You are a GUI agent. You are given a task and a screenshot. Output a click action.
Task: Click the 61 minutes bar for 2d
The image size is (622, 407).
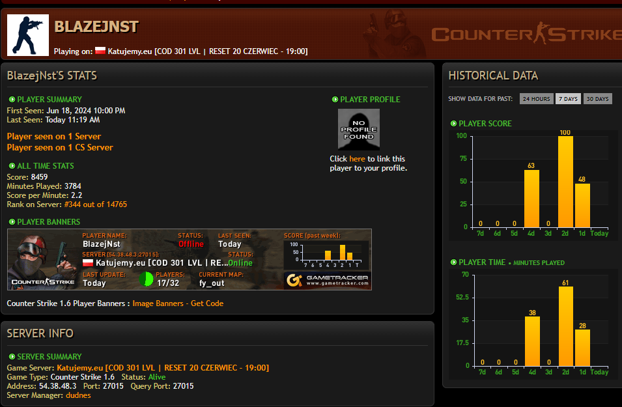566,326
